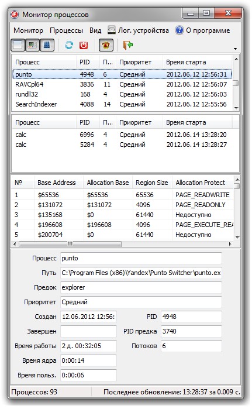Image resolution: width=252 pixels, height=409 pixels.
Task: Sort memory table by Allocation Base header
Action: point(108,183)
